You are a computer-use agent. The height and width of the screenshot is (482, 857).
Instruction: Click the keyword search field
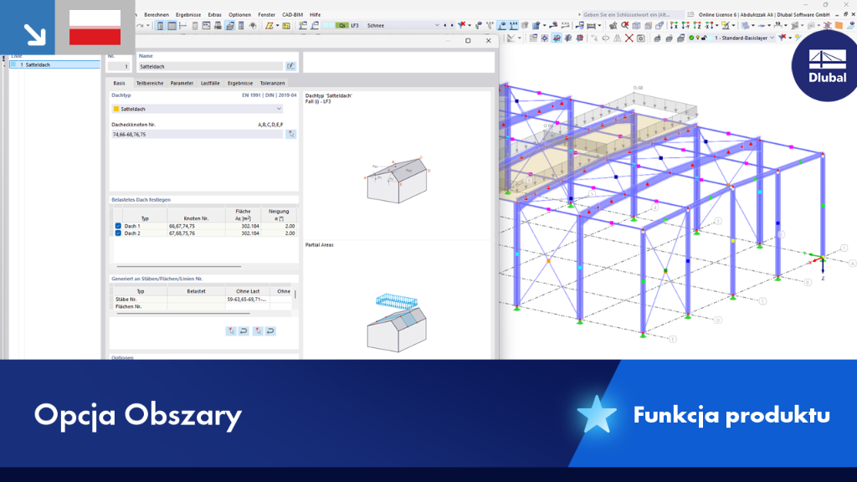click(x=633, y=15)
